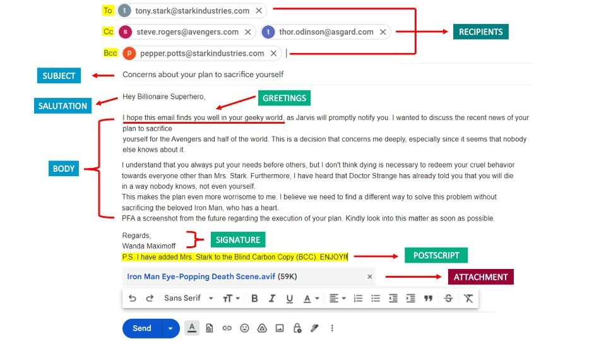Click the To label
Screen dimensions: 606x341
108,11
